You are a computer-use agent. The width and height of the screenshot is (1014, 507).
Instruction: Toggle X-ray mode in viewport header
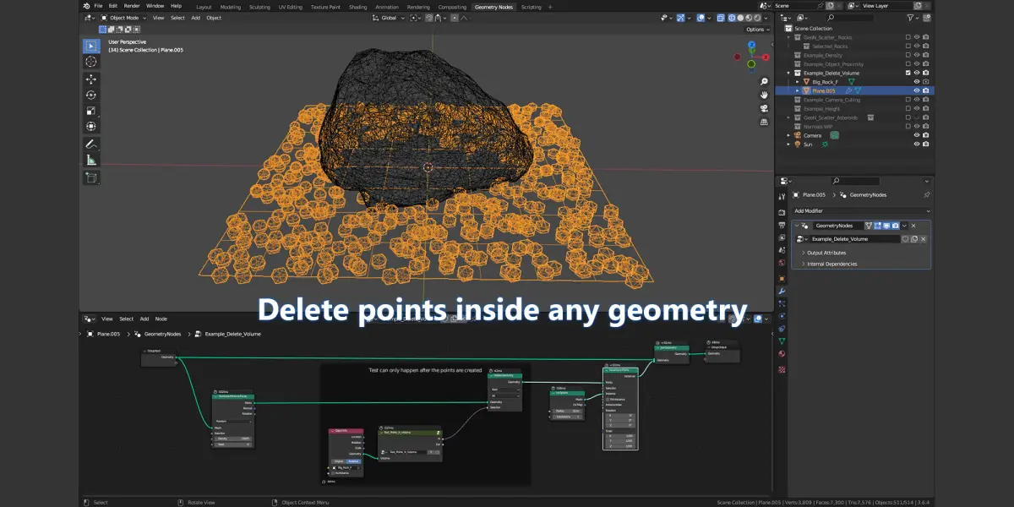pyautogui.click(x=721, y=17)
